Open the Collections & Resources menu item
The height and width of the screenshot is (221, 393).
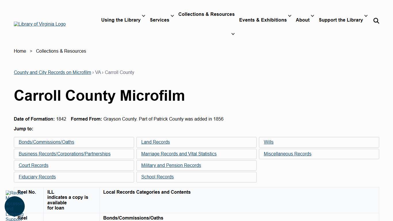tap(206, 14)
